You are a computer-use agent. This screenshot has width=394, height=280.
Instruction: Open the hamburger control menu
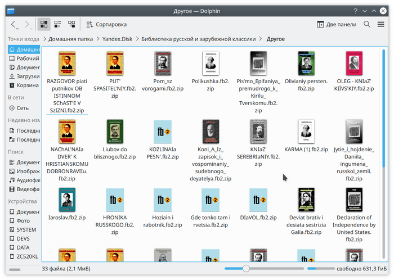tap(382, 24)
